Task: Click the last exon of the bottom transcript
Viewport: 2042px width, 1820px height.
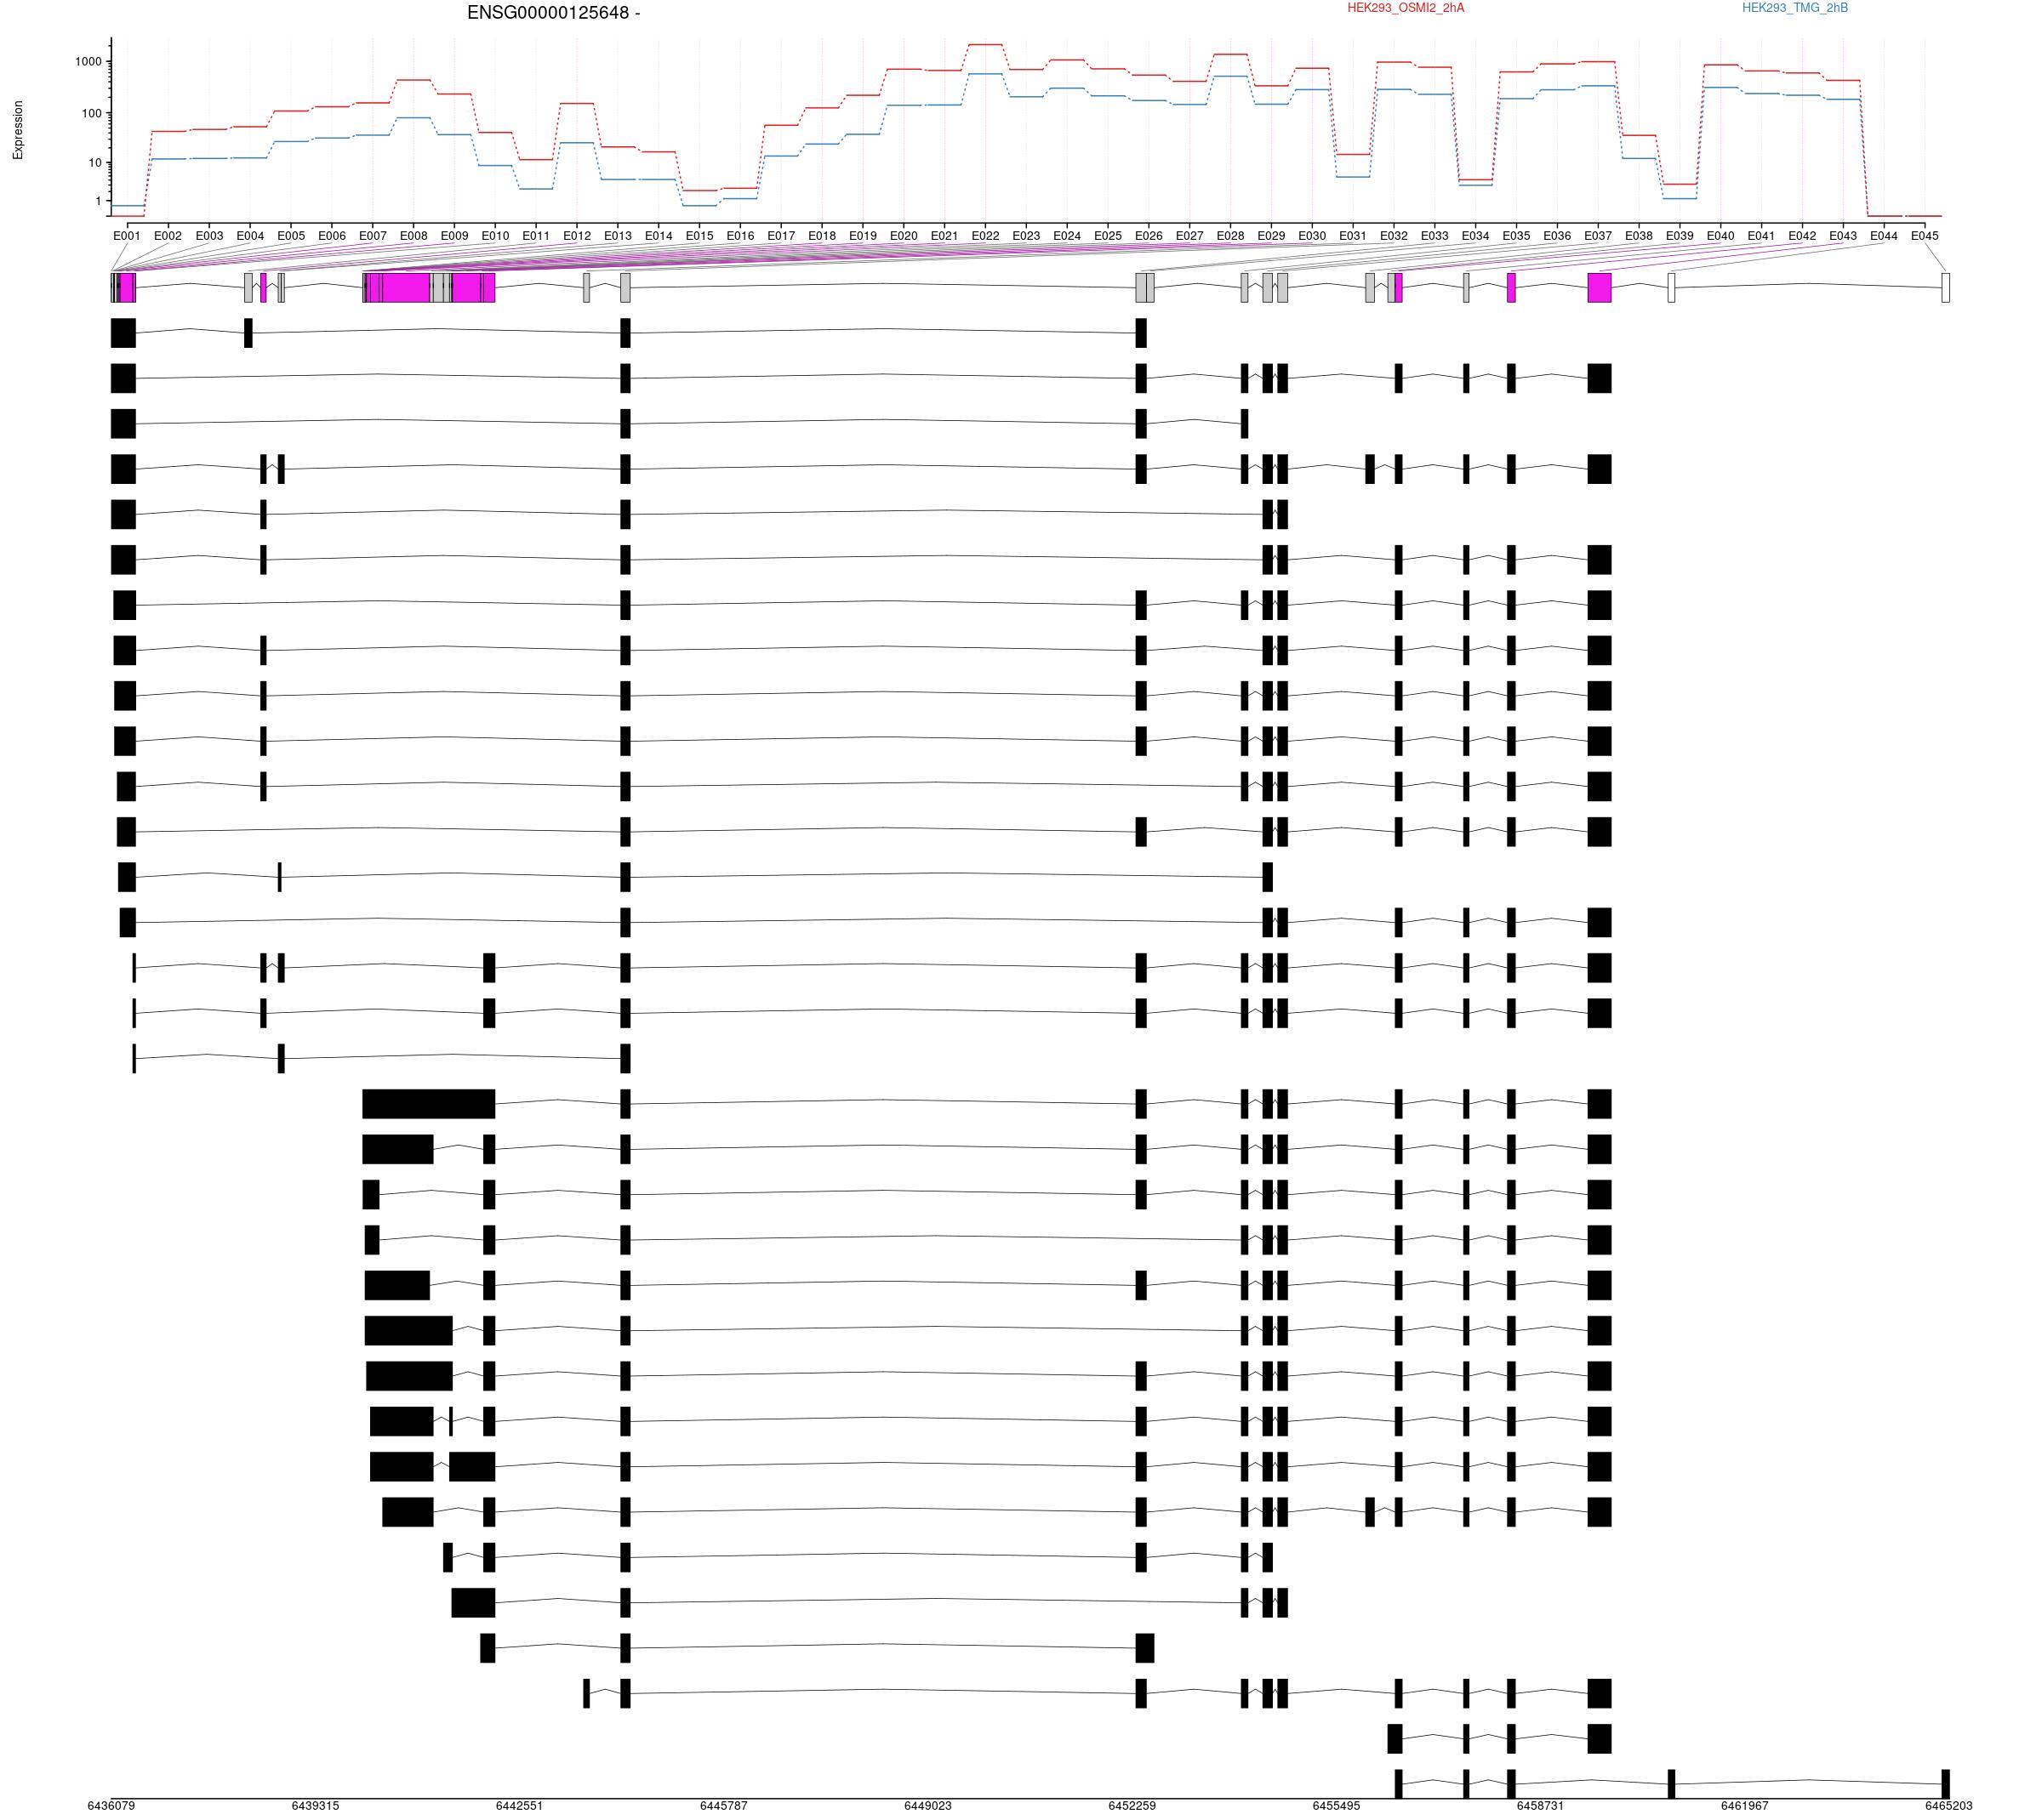Action: (x=1946, y=1784)
